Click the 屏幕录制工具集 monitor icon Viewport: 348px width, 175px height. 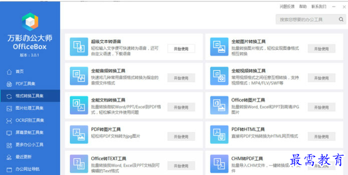[x=9, y=133]
